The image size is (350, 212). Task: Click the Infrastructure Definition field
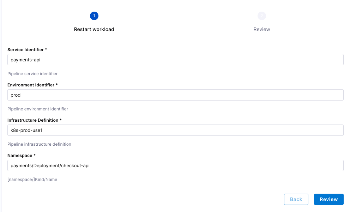[x=175, y=130]
